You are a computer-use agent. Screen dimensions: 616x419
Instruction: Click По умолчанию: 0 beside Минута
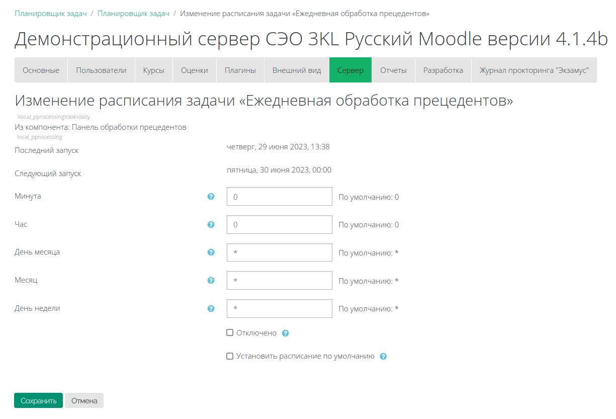(x=369, y=197)
